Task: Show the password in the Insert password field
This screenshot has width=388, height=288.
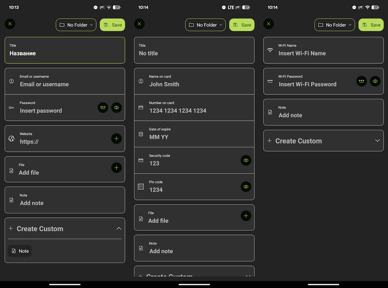Action: 116,108
